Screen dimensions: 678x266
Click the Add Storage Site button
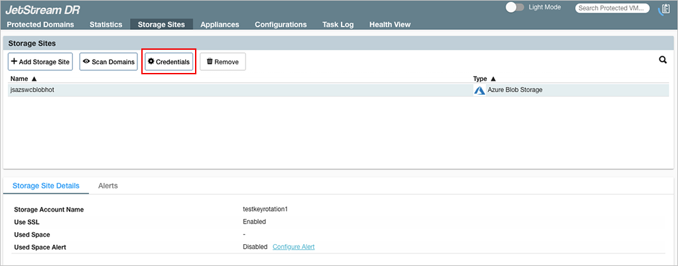point(40,62)
